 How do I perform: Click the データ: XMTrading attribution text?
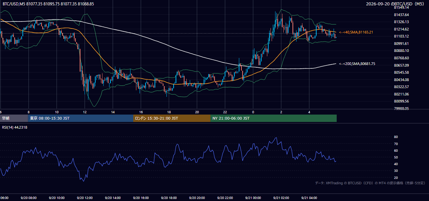370,183
